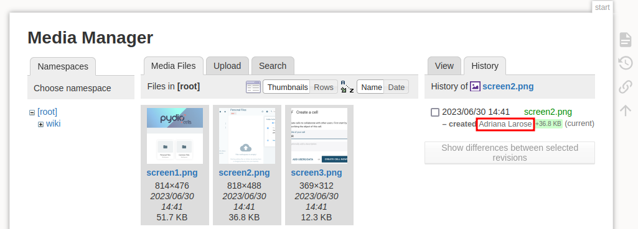Click the 369×312 dimensions text
The height and width of the screenshot is (229, 638).
(316, 186)
